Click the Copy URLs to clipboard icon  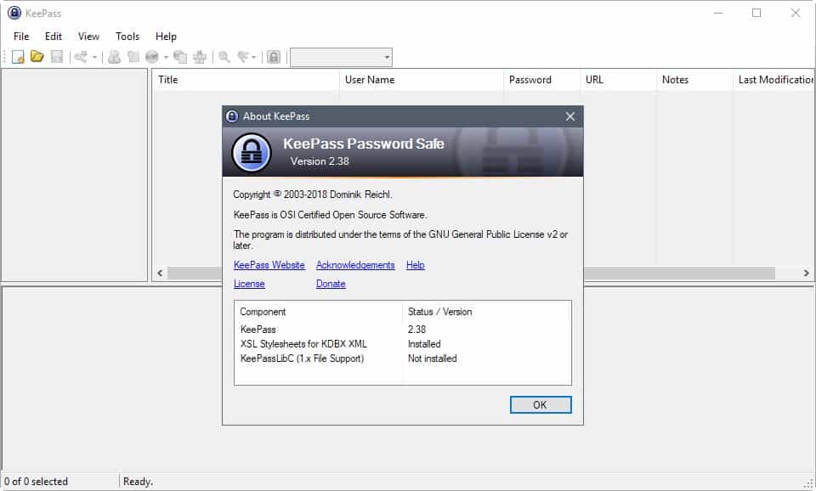point(180,57)
